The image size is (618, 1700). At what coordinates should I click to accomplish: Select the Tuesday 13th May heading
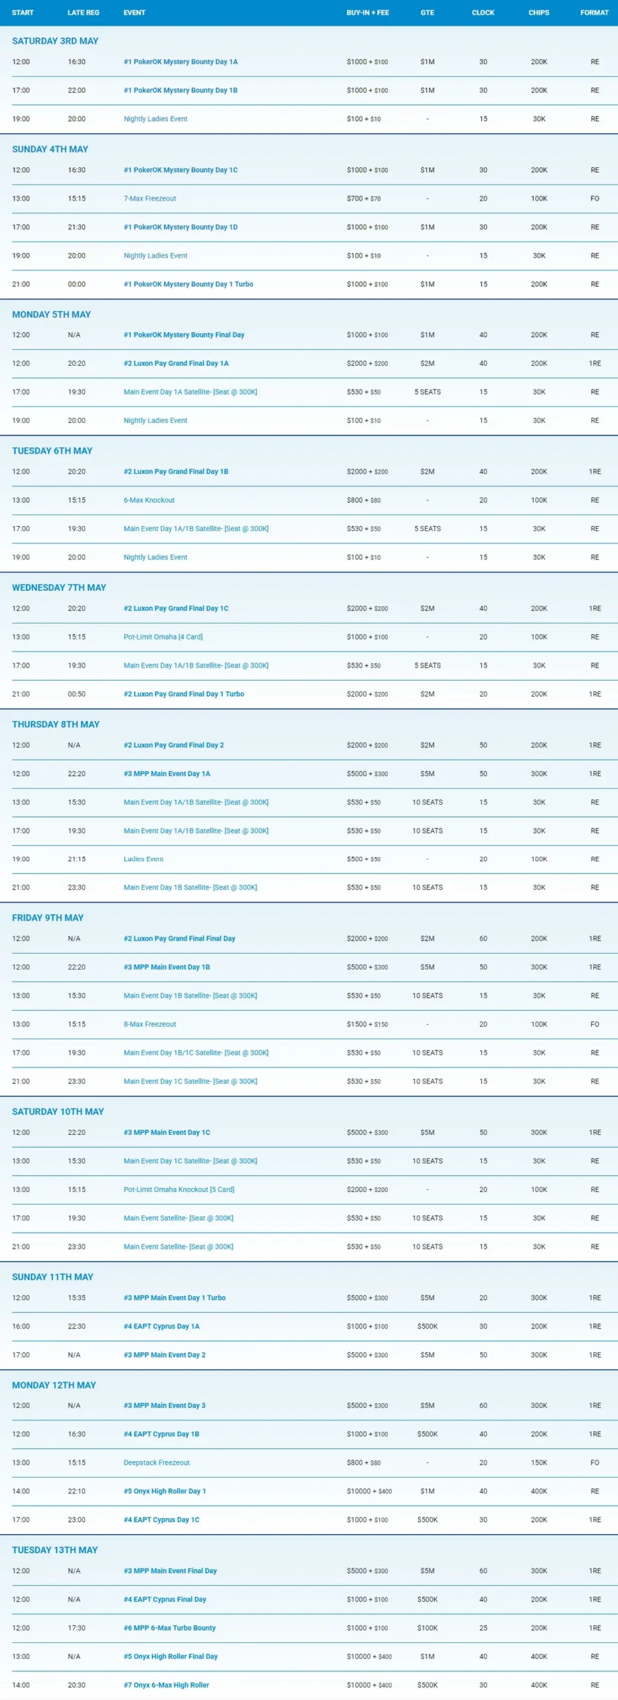pos(55,1550)
